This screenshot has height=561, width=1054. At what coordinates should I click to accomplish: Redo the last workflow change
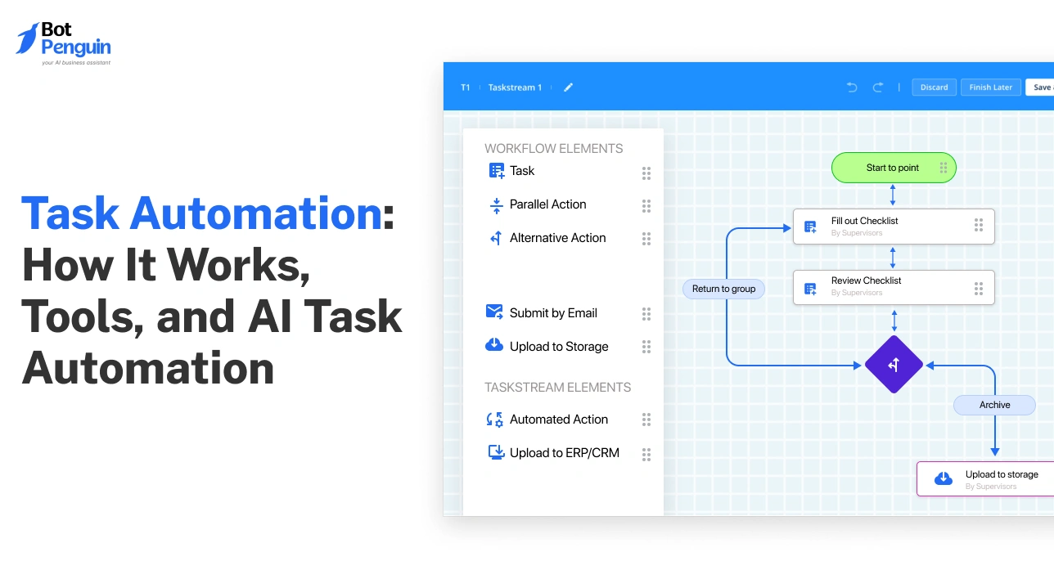pyautogui.click(x=878, y=87)
